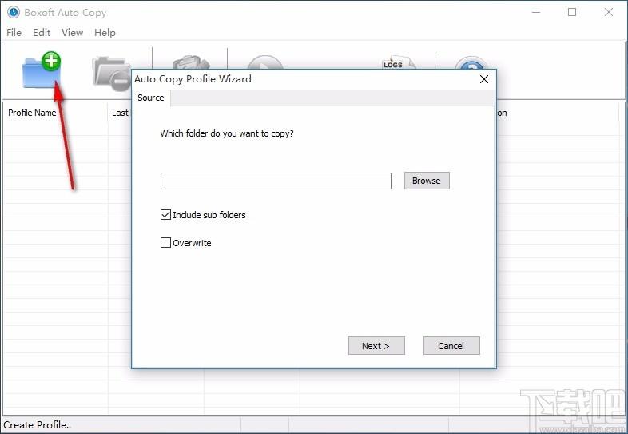Click the source folder path field
Screen dimensions: 628x434
tap(276, 181)
